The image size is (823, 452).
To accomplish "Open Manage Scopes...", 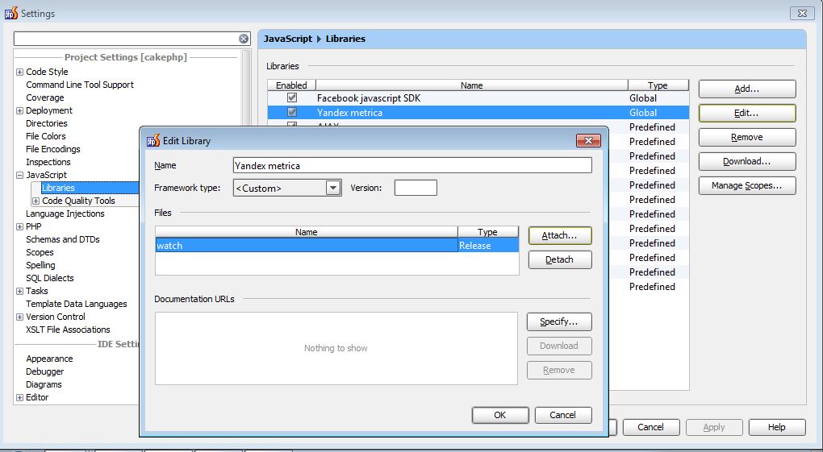I will [x=747, y=185].
